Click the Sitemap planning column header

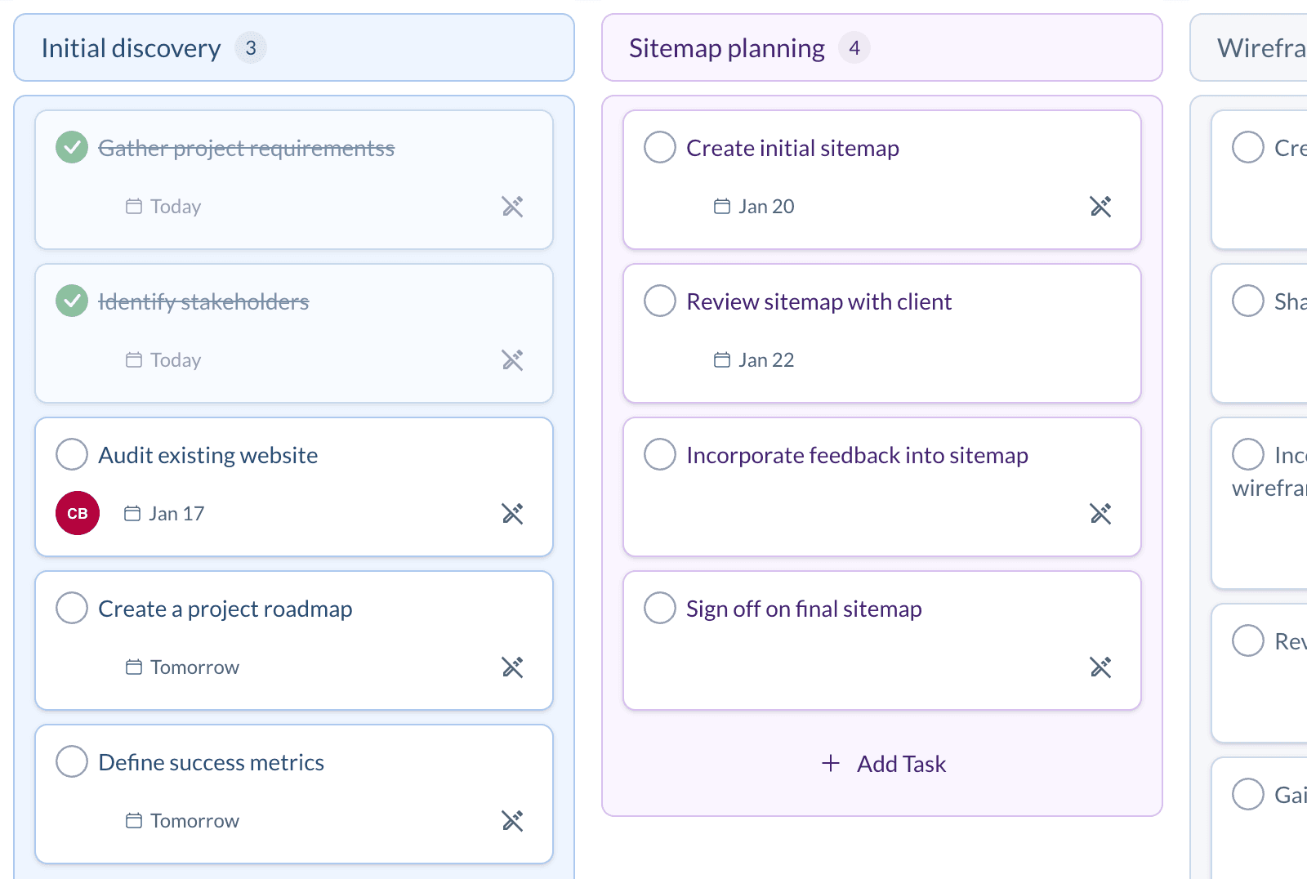tap(726, 47)
